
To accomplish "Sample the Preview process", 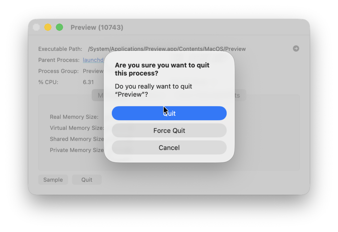I will (53, 180).
